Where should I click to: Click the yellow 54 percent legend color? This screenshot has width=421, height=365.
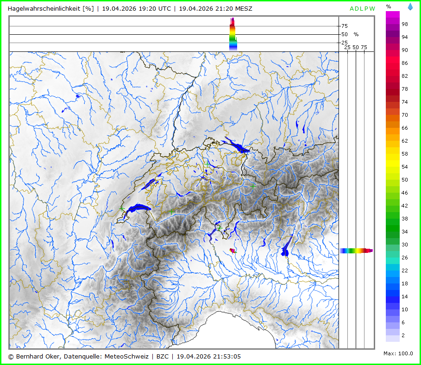coord(393,166)
